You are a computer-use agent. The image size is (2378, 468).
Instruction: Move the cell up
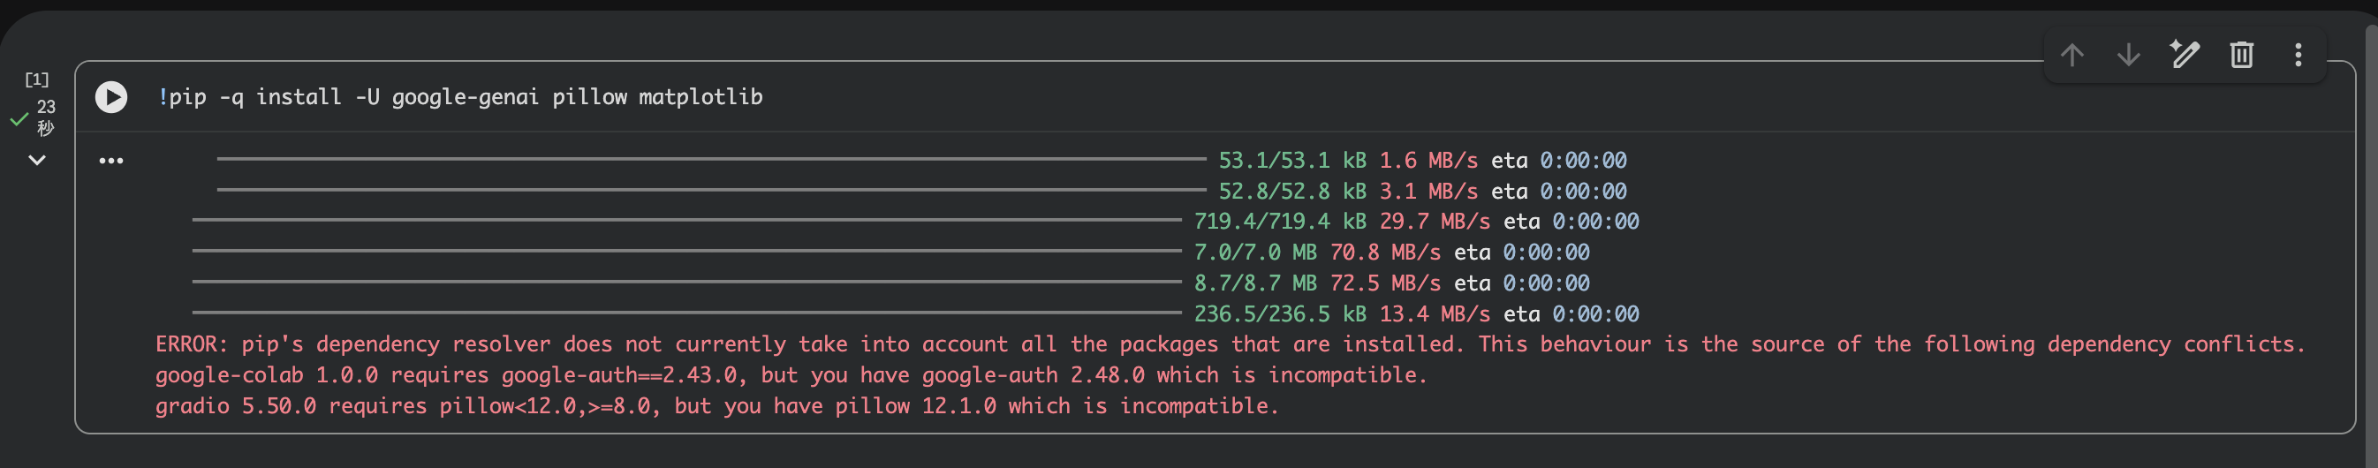pyautogui.click(x=2072, y=56)
